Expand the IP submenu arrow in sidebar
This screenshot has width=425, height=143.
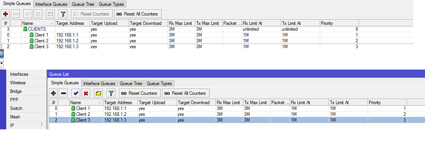coord(42,125)
